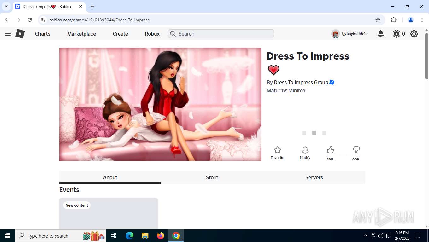Click the 'Maturity: Minimal' label
The image size is (429, 242).
click(286, 90)
